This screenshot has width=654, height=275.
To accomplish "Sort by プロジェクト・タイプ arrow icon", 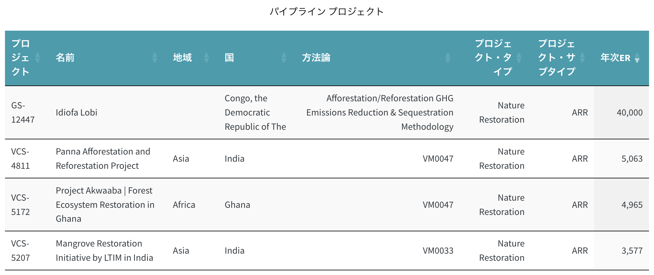I will (519, 58).
